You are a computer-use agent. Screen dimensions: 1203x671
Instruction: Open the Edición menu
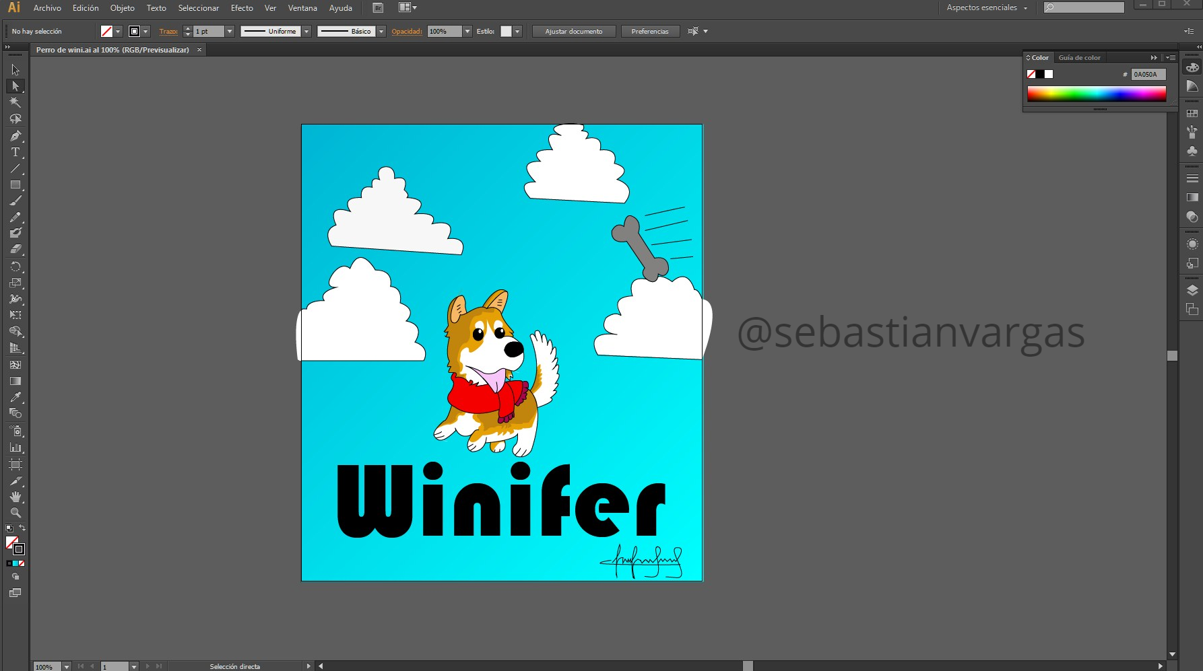click(86, 8)
